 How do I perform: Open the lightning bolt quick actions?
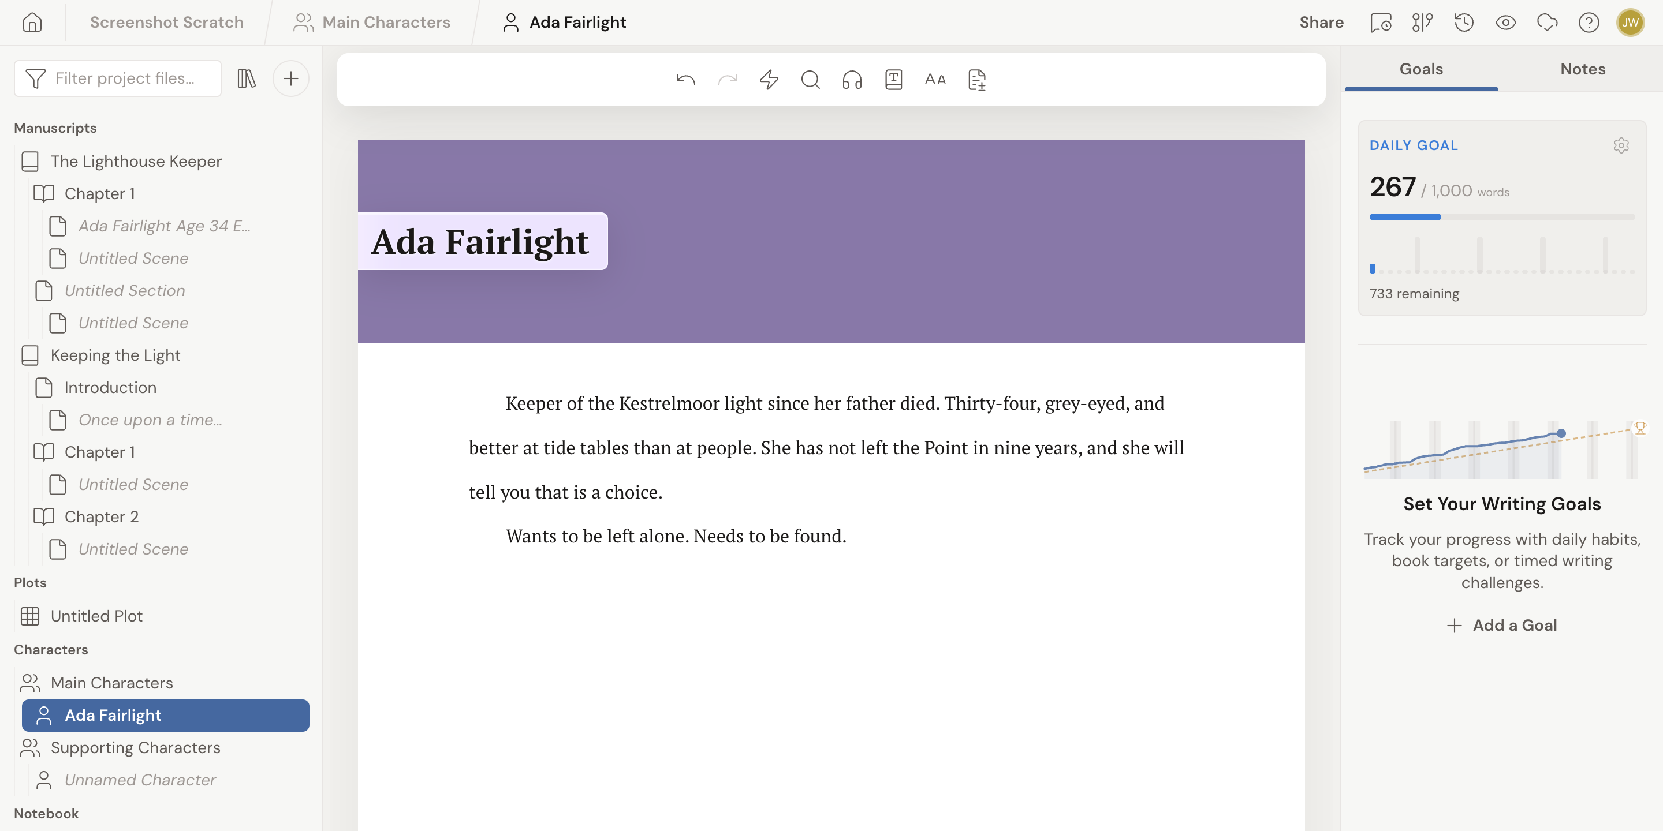769,80
